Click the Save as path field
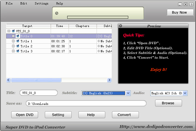This screenshot has height=131, width=196. [x=86, y=103]
